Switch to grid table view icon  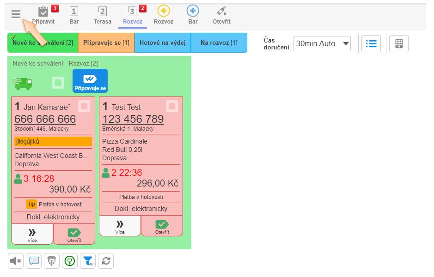point(399,43)
